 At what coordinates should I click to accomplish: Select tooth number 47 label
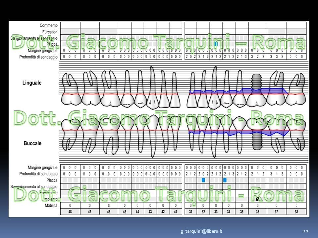[x=90, y=212]
